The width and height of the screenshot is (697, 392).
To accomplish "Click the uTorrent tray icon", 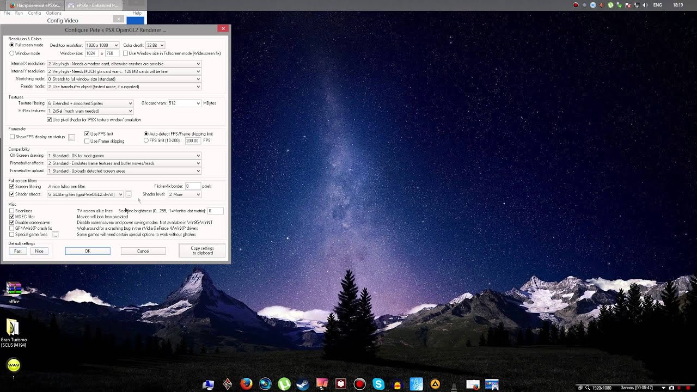I will coord(610,5).
